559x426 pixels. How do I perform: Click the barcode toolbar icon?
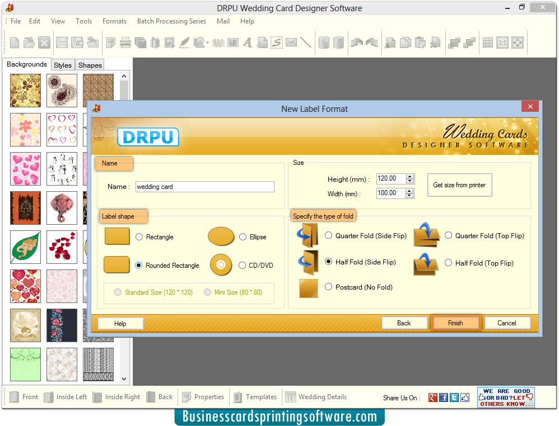(233, 43)
